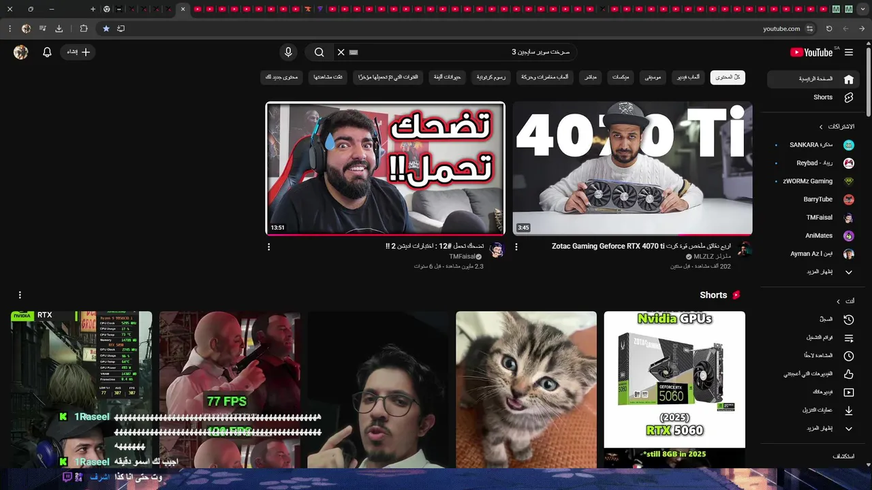Open browser downloads icon
The width and height of the screenshot is (872, 490).
pyautogui.click(x=59, y=29)
